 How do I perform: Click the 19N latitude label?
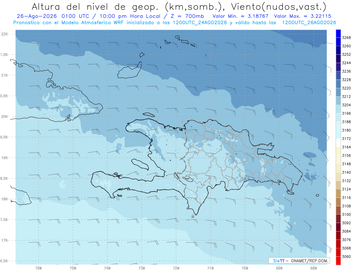click(5, 158)
